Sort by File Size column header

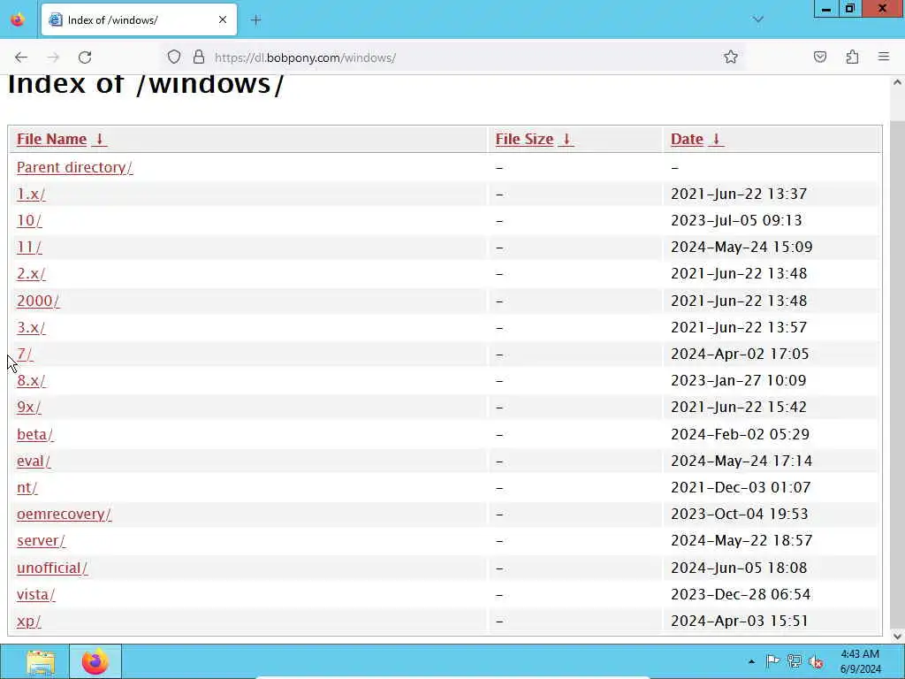coord(524,139)
